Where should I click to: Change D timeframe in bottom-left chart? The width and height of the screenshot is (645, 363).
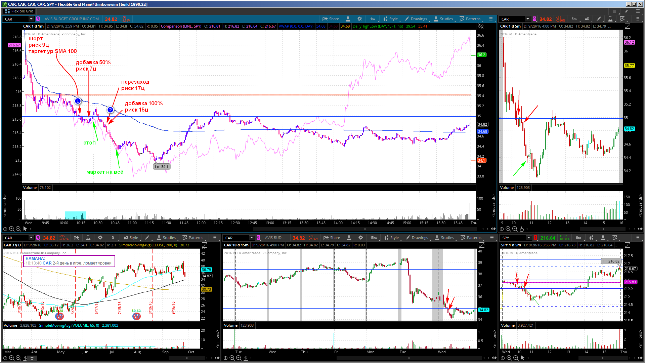point(113,238)
